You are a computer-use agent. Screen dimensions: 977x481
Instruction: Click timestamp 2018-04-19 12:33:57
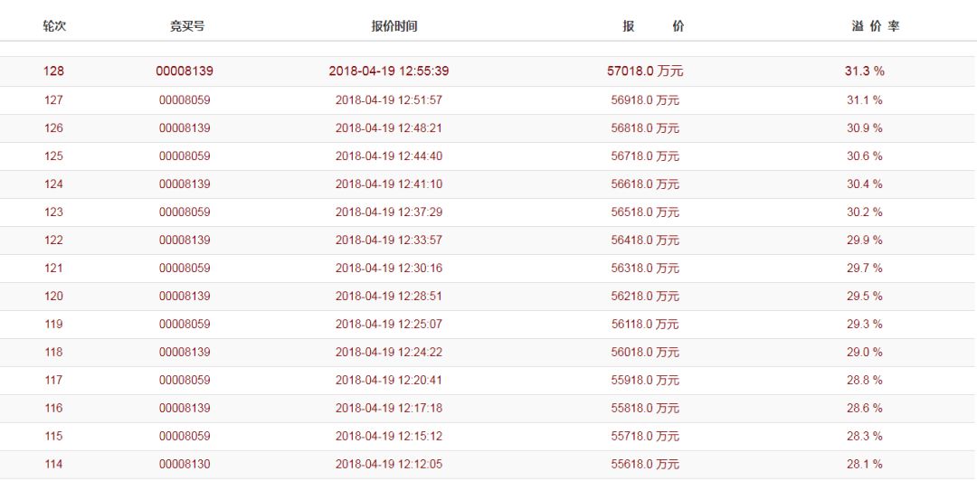tap(389, 240)
